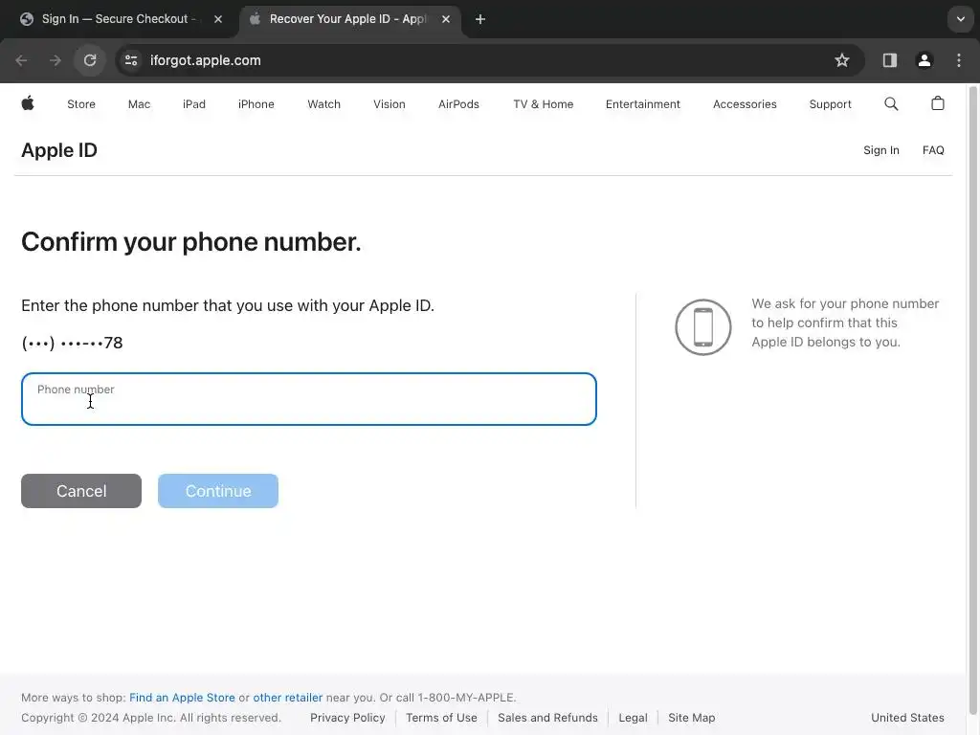Click the Continue button

click(218, 491)
